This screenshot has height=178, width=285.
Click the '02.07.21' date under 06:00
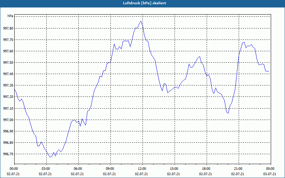coord(77,174)
